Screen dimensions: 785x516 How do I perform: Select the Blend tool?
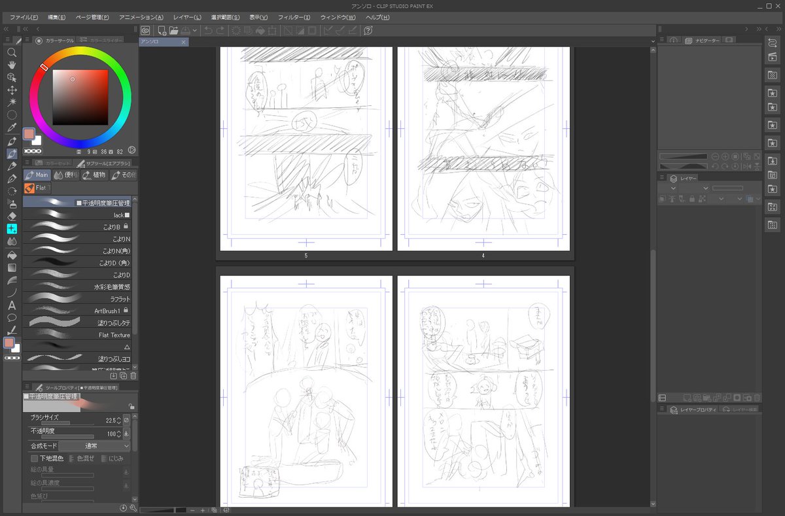click(12, 242)
